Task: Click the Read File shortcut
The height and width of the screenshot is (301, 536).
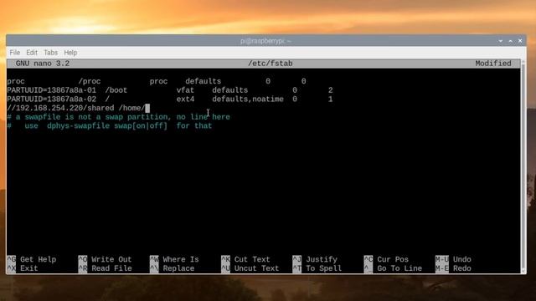Action: (x=105, y=268)
